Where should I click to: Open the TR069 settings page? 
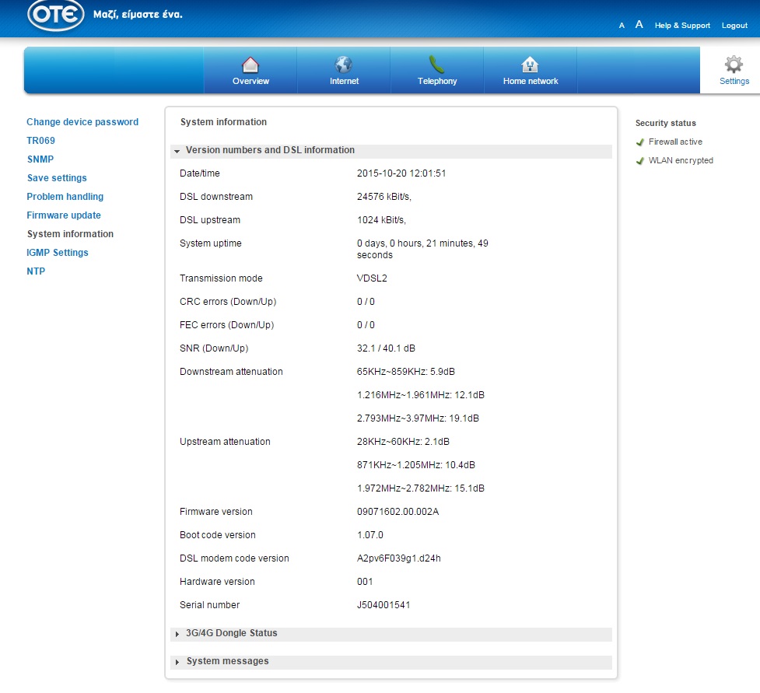[x=40, y=141]
